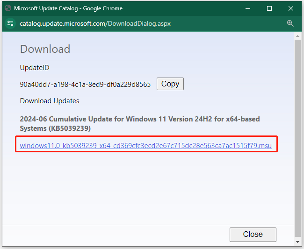
Task: Click the zoom magnifier icon in address bar
Action: (290, 23)
